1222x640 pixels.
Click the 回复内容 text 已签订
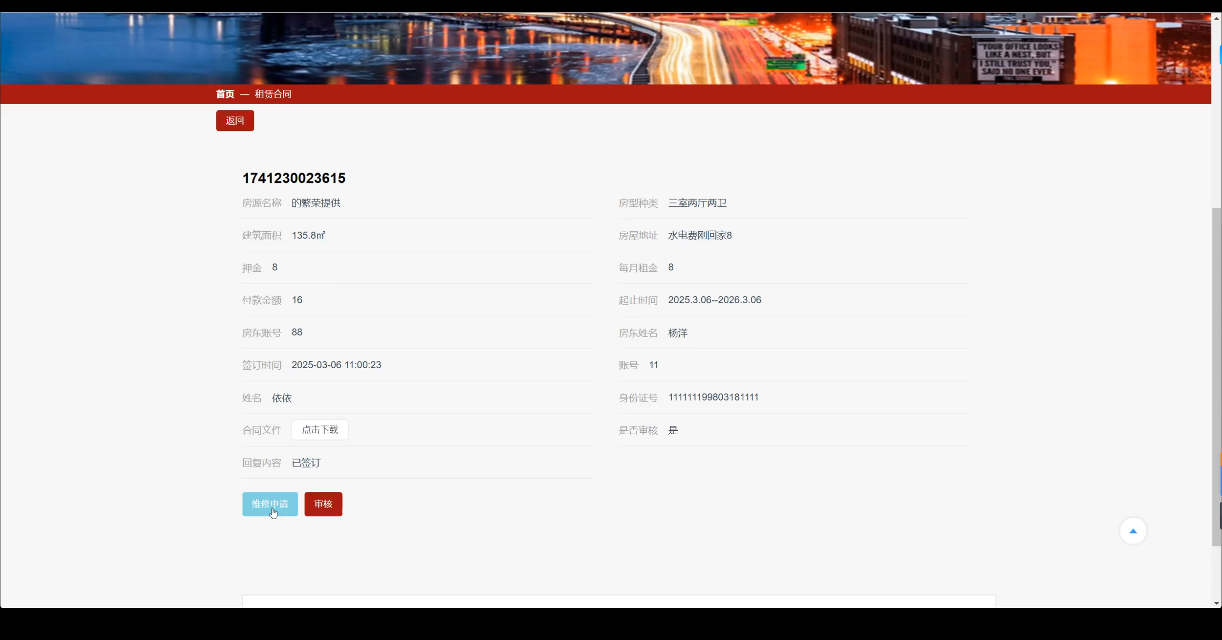(x=305, y=463)
